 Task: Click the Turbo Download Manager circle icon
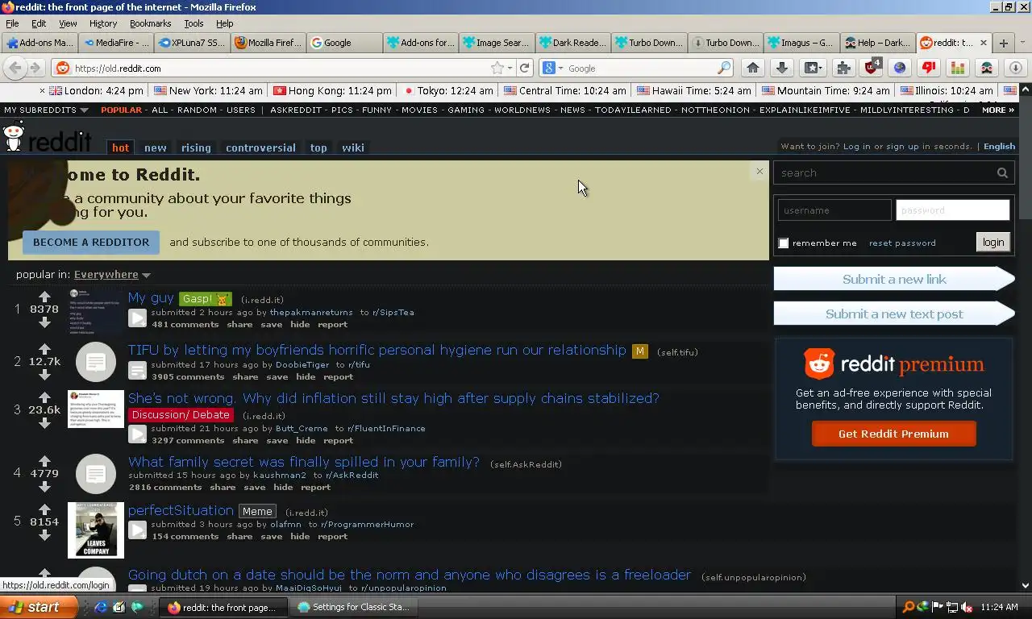(x=1016, y=68)
